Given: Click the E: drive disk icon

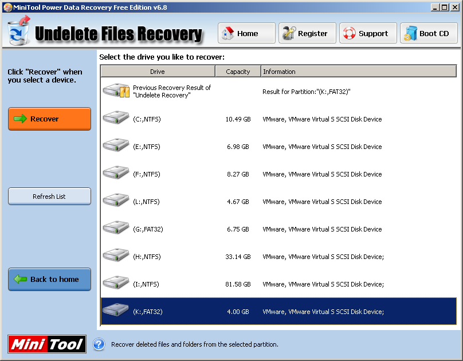Looking at the screenshot, I should 116,144.
